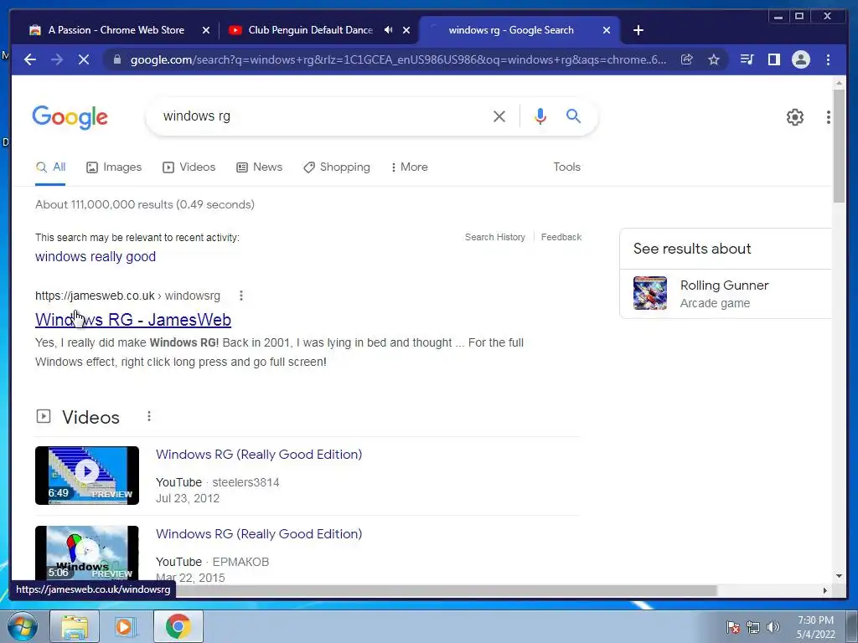Clear the Google search box

click(499, 116)
